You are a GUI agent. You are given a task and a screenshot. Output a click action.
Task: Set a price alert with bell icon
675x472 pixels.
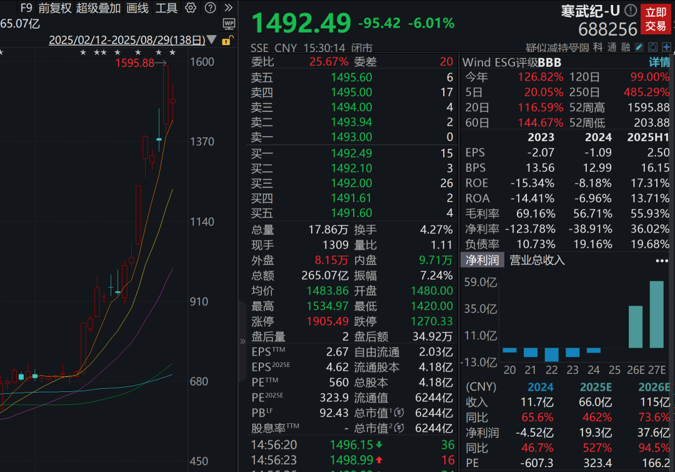(x=653, y=47)
